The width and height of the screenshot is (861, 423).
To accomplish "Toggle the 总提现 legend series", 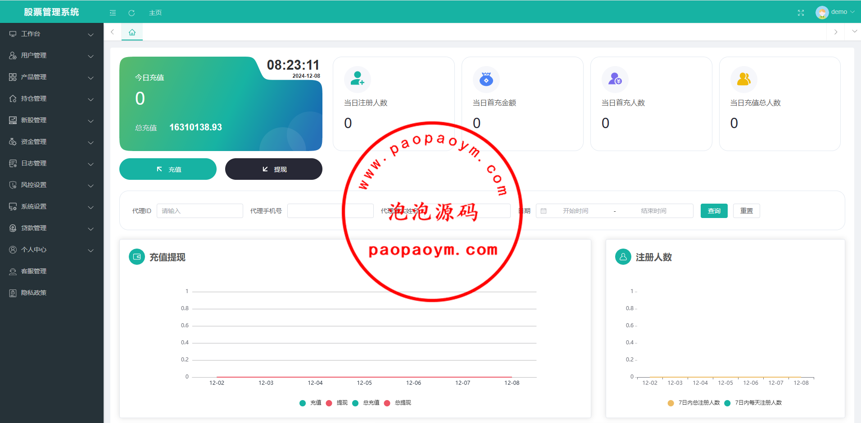I will [x=397, y=403].
